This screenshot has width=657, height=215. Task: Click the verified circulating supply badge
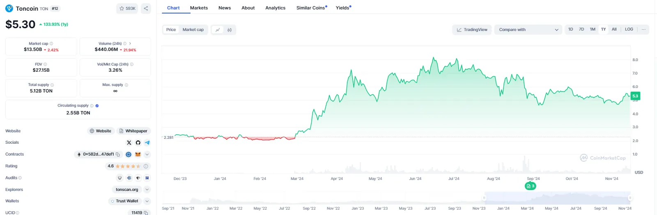pyautogui.click(x=97, y=106)
